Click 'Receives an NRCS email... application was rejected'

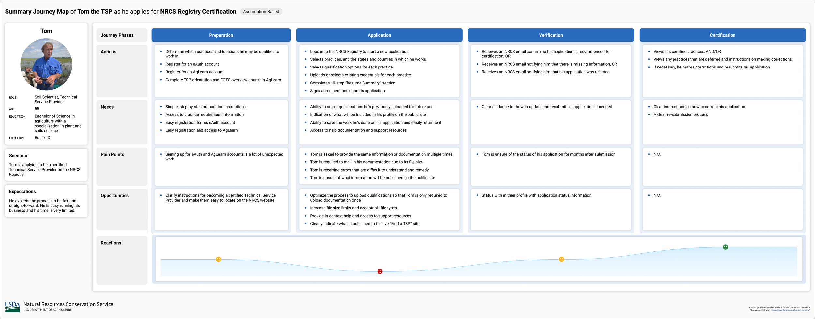(x=545, y=72)
